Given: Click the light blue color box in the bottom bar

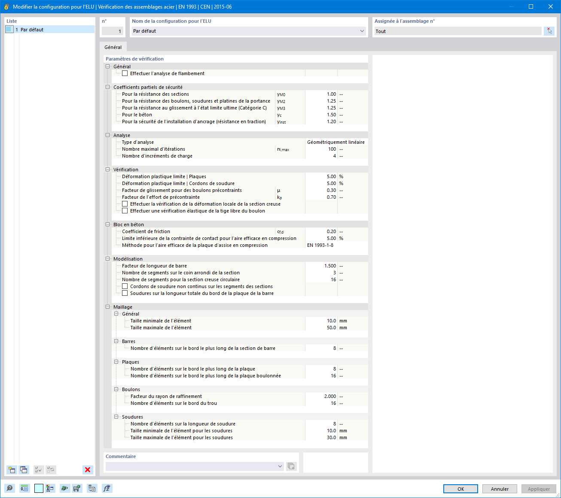Looking at the screenshot, I should point(39,488).
